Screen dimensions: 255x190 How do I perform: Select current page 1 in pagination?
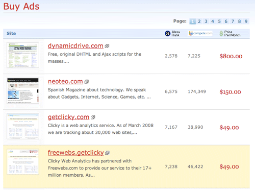(192, 21)
